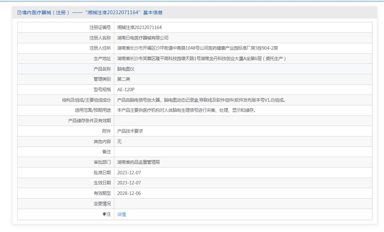Select product name value 脑电图仪

coord(126,69)
